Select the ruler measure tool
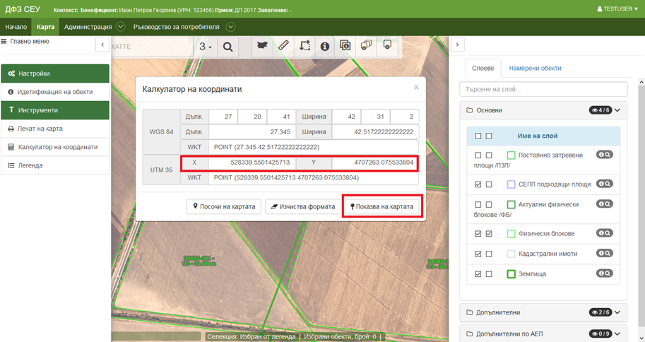 click(283, 45)
